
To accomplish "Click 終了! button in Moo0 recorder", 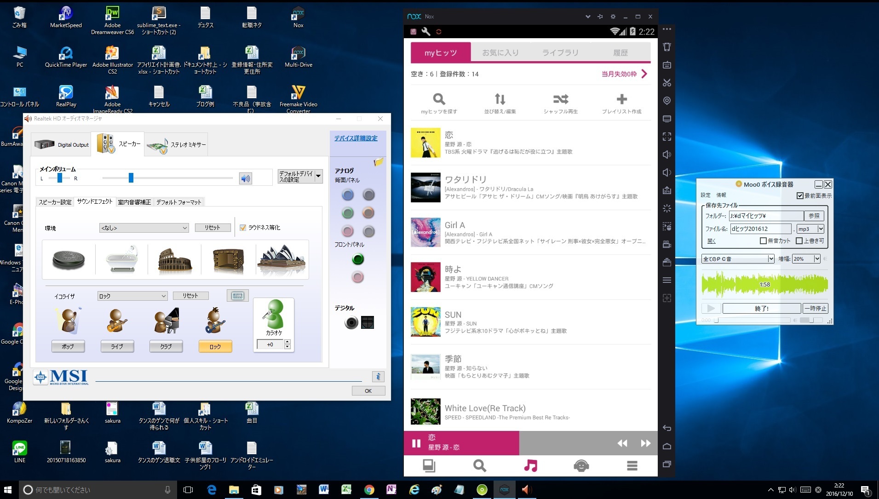I will click(762, 308).
